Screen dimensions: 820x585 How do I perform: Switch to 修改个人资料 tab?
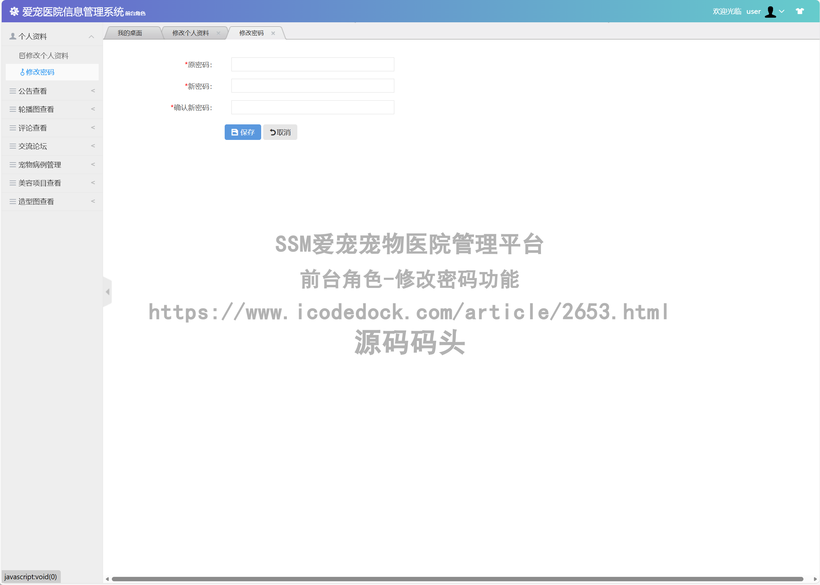tap(190, 33)
